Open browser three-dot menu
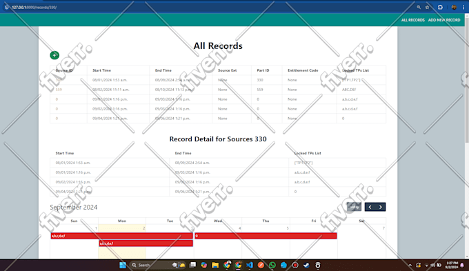This screenshot has height=271, width=469. pyautogui.click(x=463, y=7)
